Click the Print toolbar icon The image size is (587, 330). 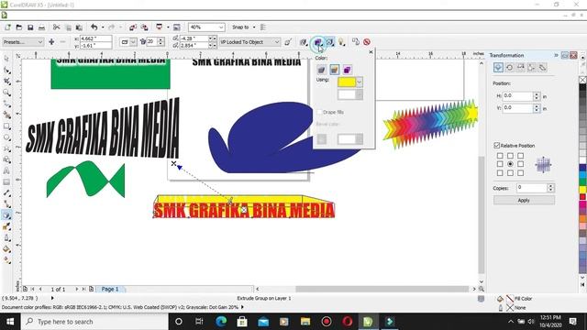pos(41,27)
